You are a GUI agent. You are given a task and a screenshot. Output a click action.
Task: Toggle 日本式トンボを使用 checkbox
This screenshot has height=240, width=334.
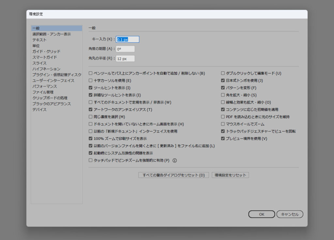223,81
